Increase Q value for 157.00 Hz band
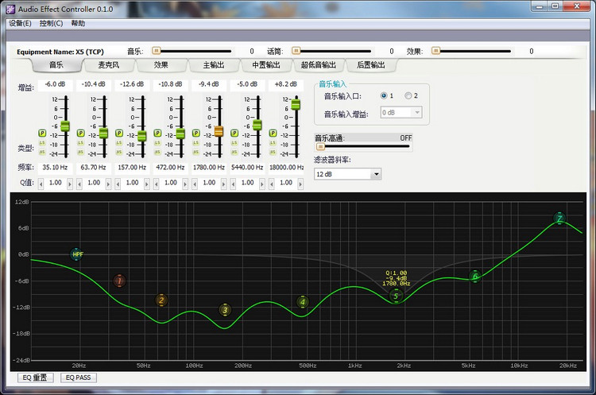Screen dimensions: 596x395 coord(147,184)
